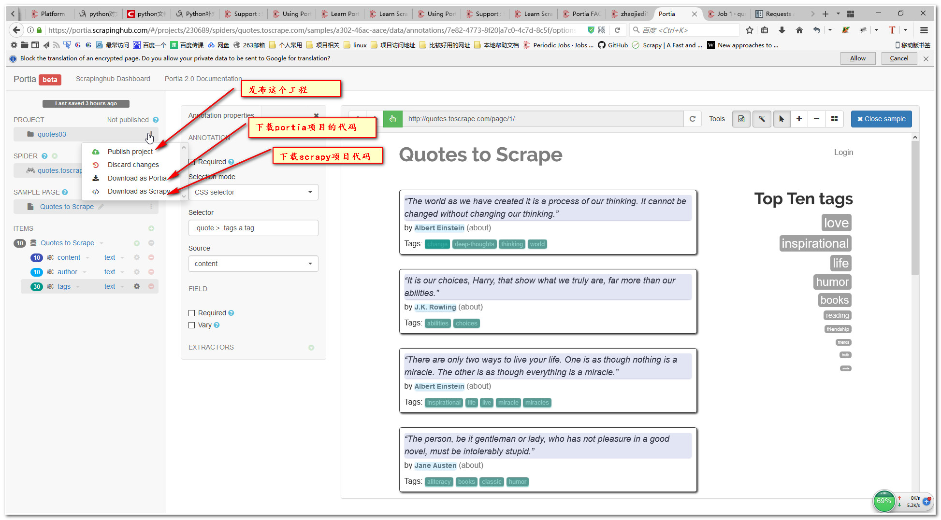Screen dimensions: 941x520
Task: Focus the Selector input field
Action: [x=253, y=228]
